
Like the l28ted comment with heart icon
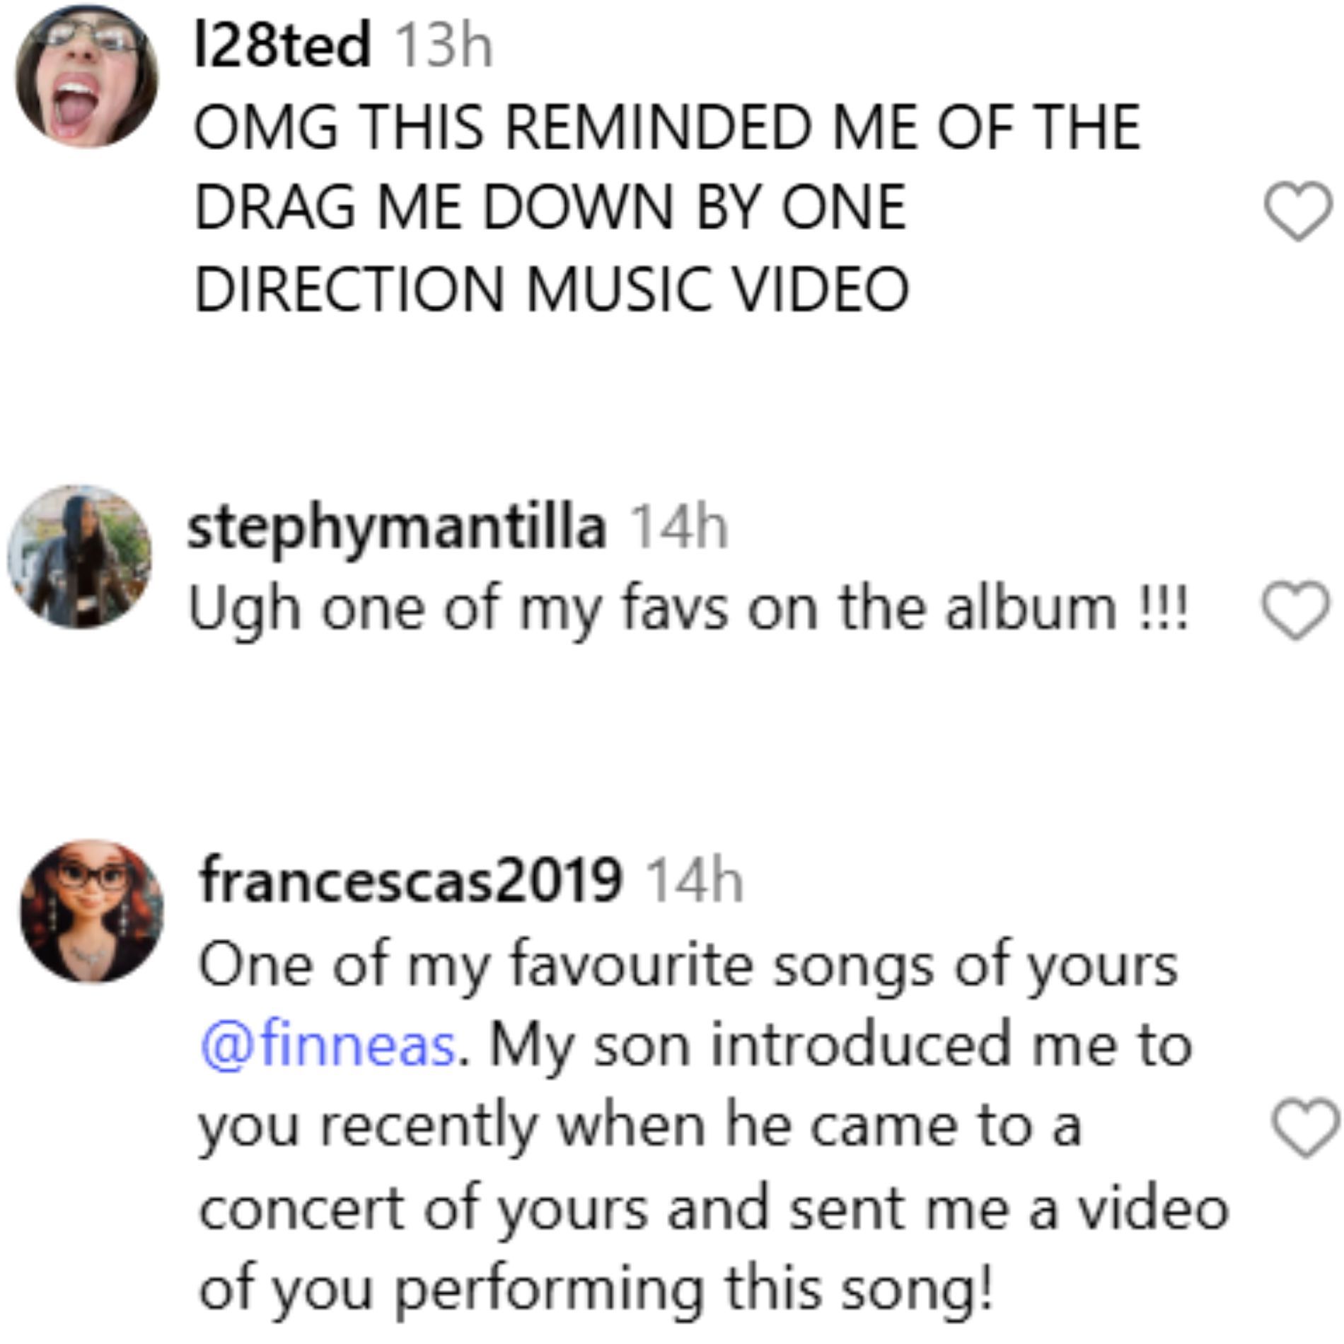point(1297,211)
